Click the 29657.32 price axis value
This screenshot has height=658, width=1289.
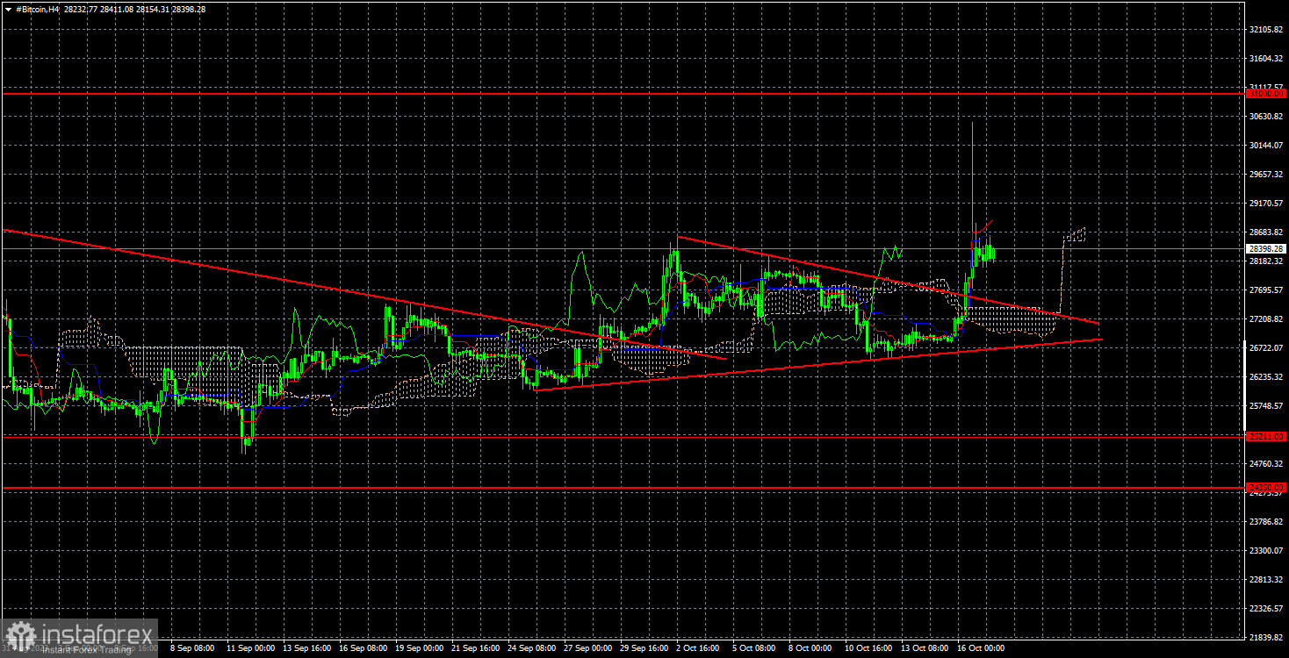(1266, 175)
